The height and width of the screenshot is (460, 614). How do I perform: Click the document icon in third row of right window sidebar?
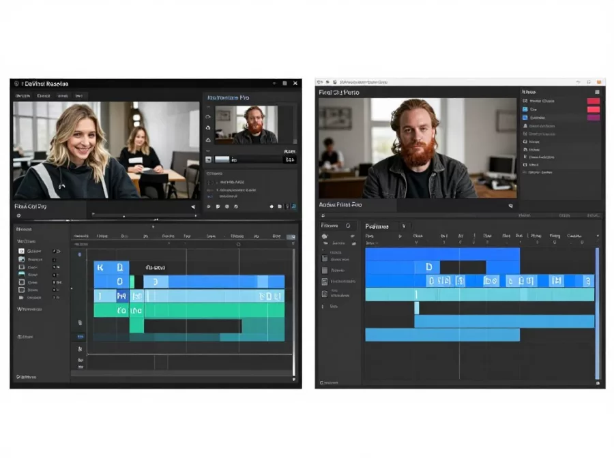point(325,281)
